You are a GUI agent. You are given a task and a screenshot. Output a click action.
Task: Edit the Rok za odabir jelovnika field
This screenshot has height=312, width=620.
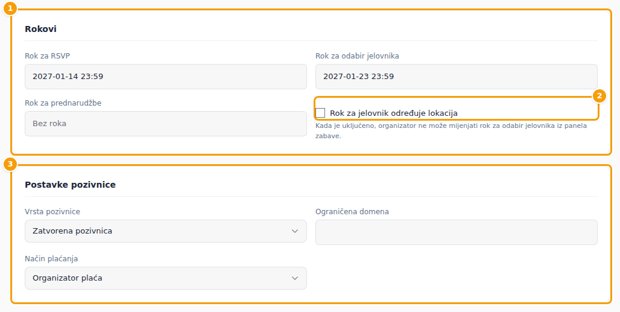[x=457, y=76]
